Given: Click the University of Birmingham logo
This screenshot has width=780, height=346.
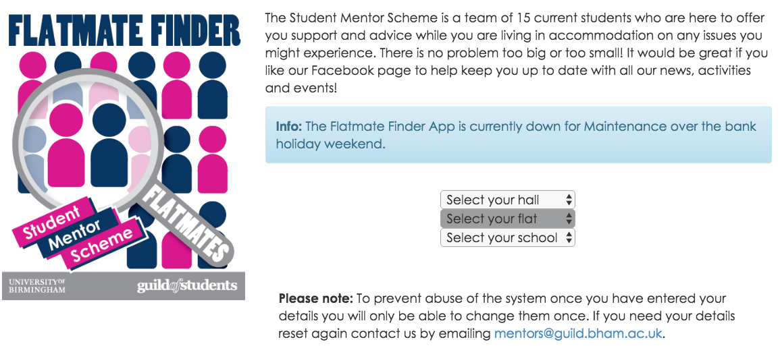Looking at the screenshot, I should coord(37,285).
